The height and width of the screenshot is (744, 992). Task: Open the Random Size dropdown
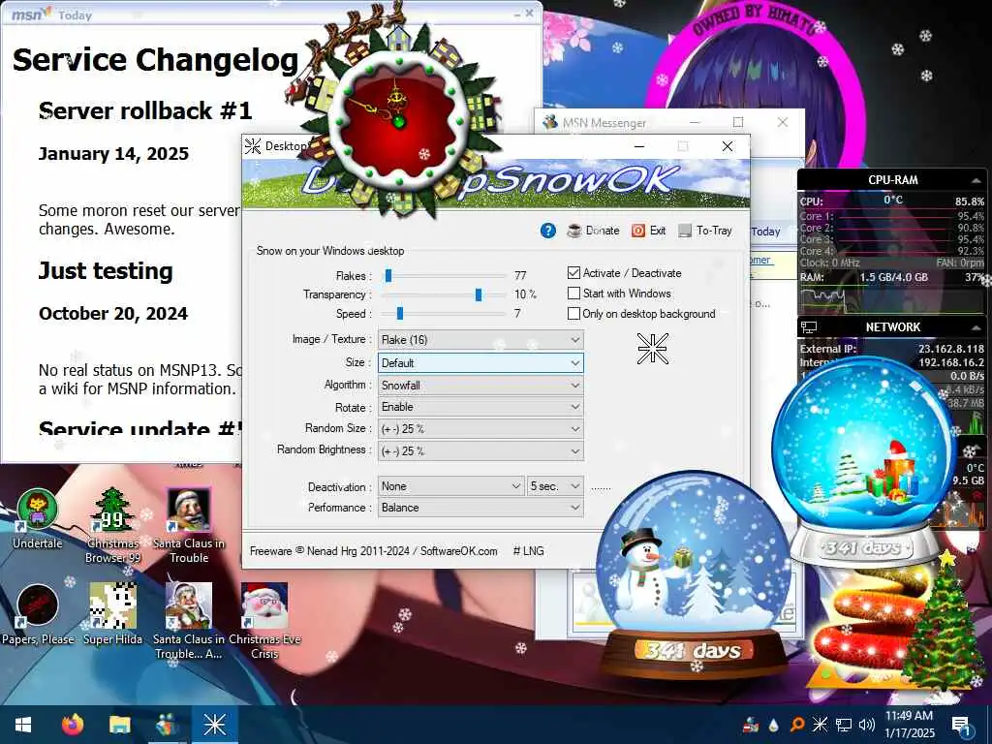click(480, 429)
